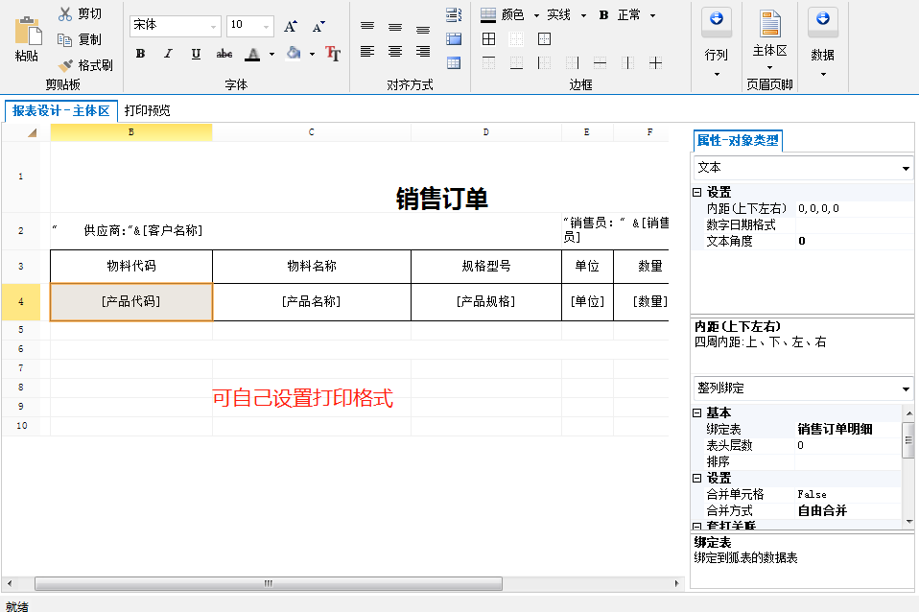Click the wrap text icon
This screenshot has width=919, height=612.
(x=454, y=14)
